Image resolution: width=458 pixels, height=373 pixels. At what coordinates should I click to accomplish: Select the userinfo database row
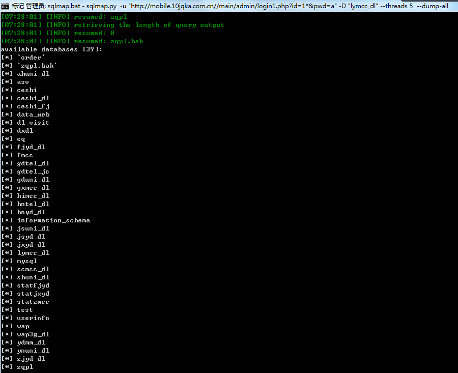tap(25, 318)
